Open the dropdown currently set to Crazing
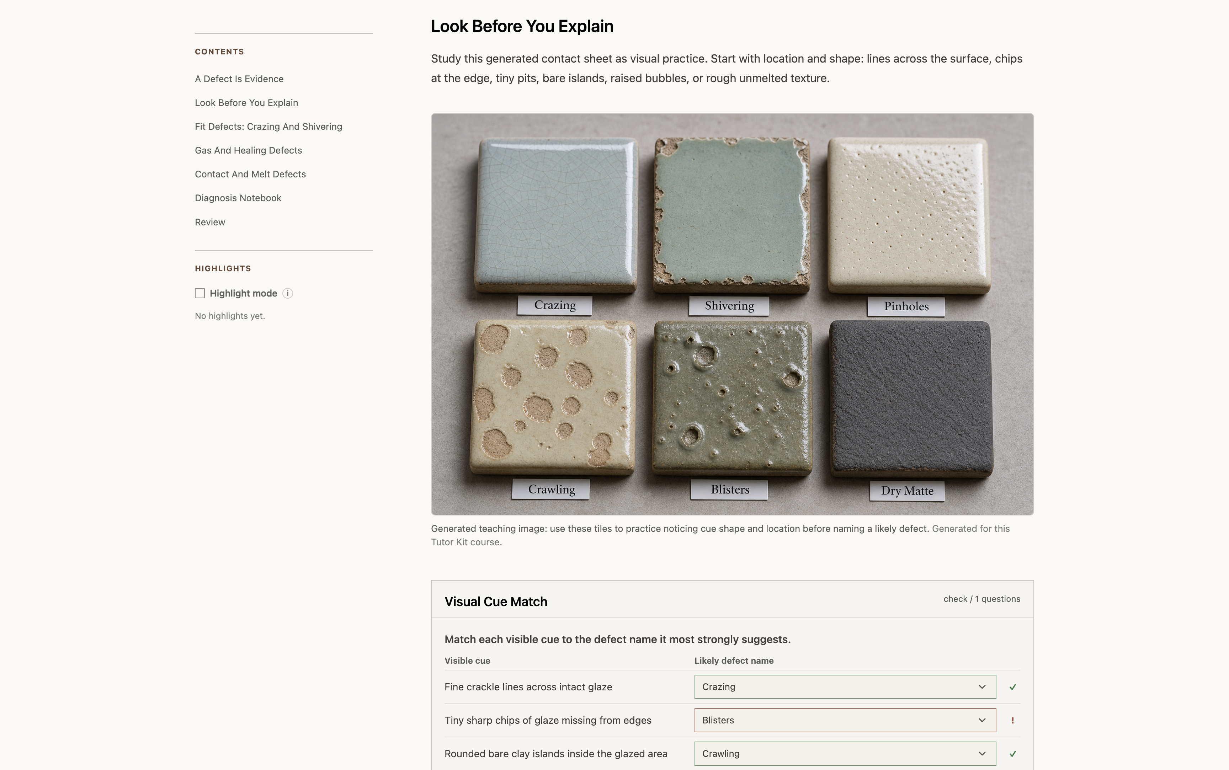Screen dimensions: 1229x770 click(x=845, y=687)
